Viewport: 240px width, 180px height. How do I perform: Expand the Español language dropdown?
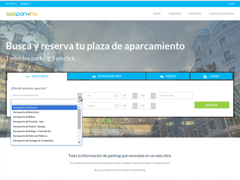(25, 4)
